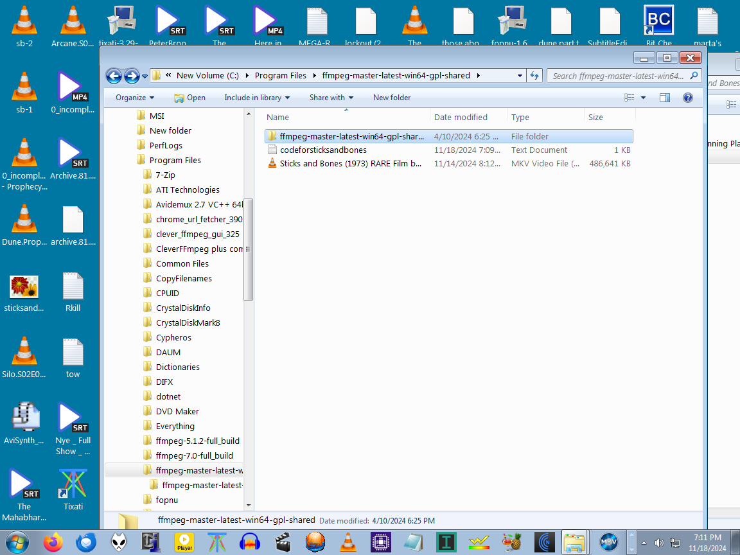
Task: Select the fopnu folder in the tree
Action: pyautogui.click(x=166, y=500)
